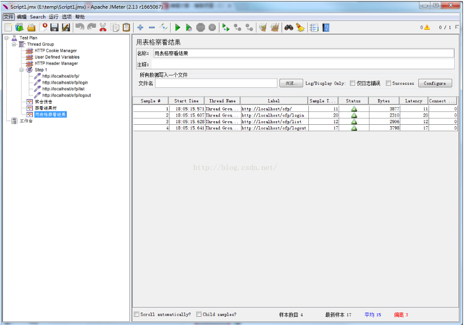
Task: Click the Toggle enable/disable icon
Action: (x=163, y=28)
